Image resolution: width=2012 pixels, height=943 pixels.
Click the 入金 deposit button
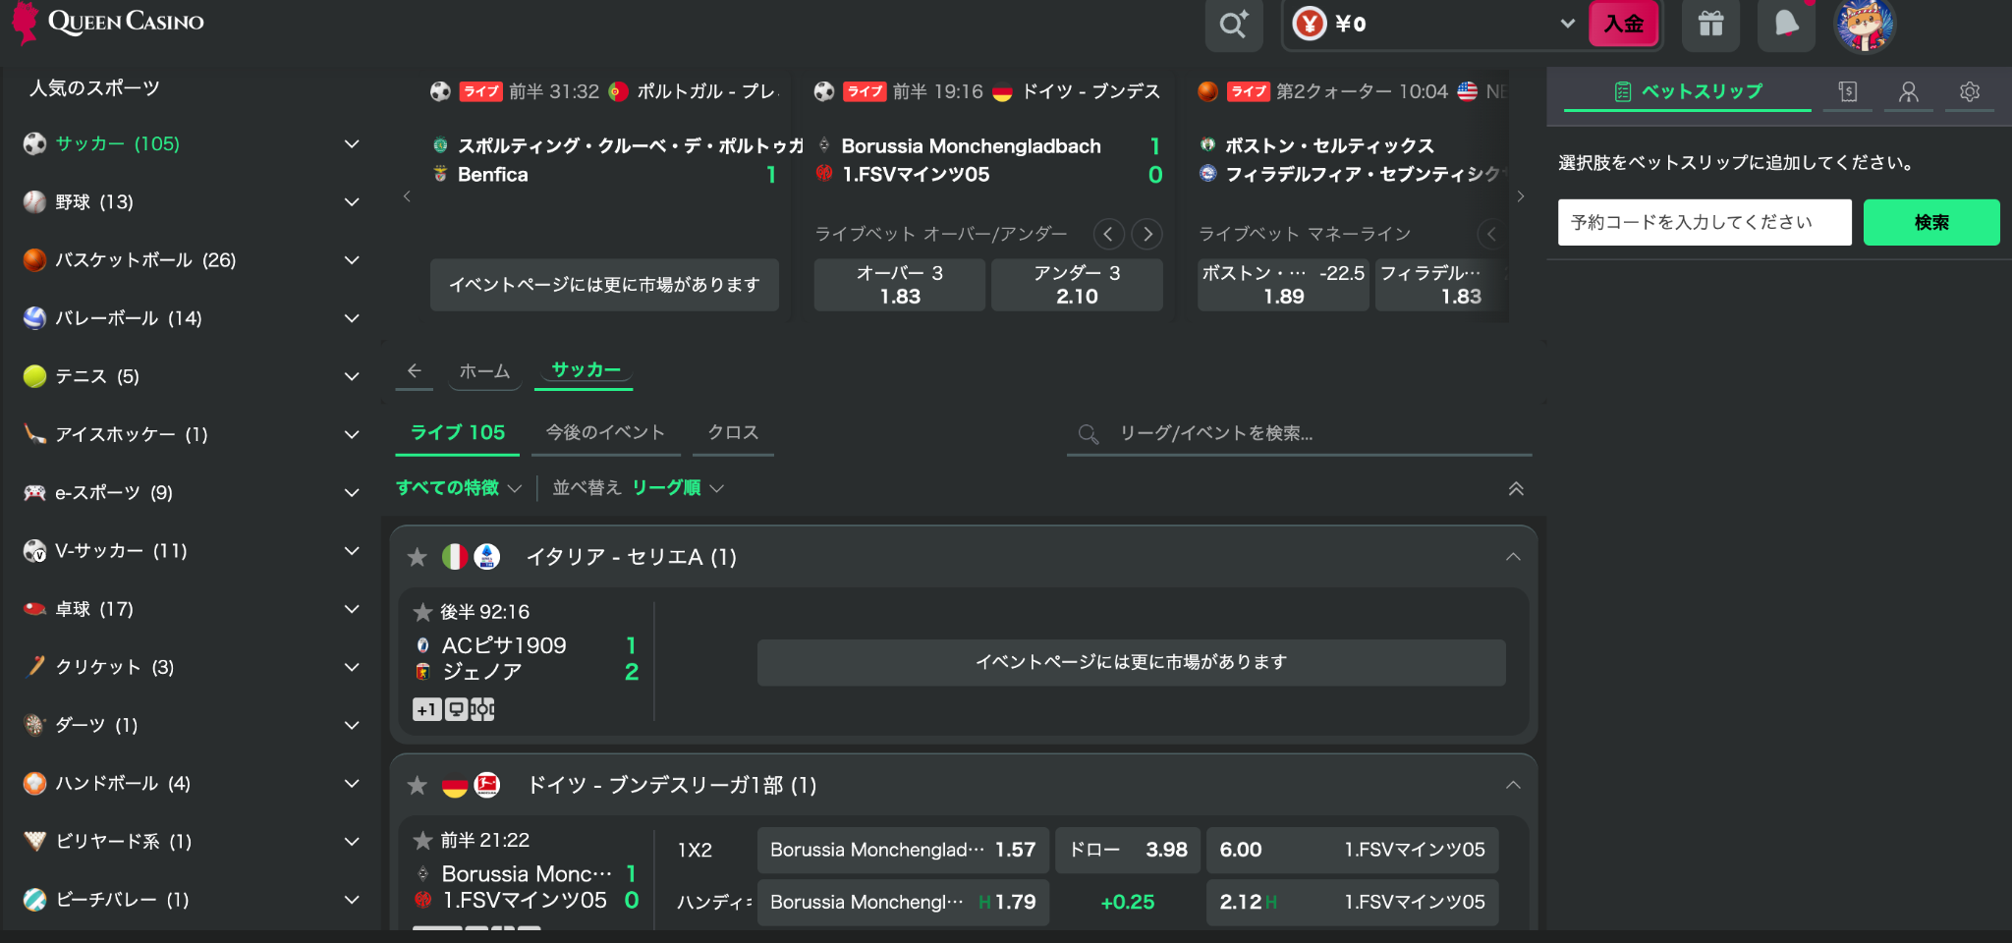coord(1624,24)
